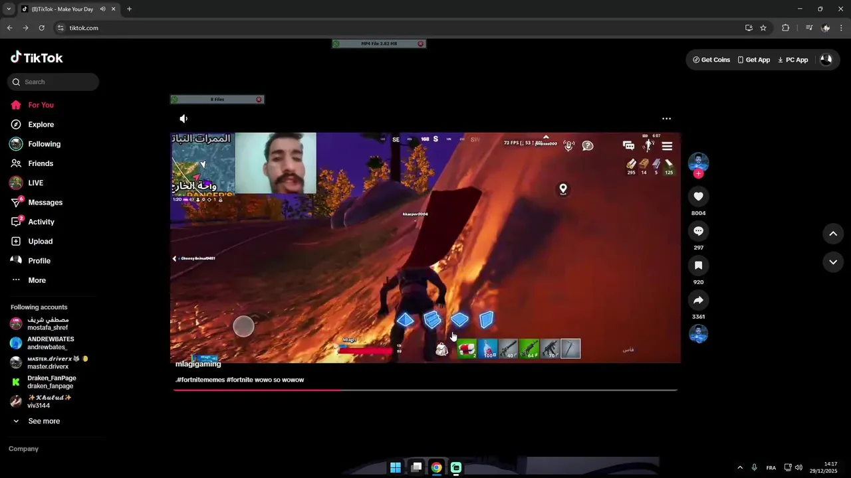Click the Company footer link
Viewport: 851px width, 478px height.
pos(23,449)
